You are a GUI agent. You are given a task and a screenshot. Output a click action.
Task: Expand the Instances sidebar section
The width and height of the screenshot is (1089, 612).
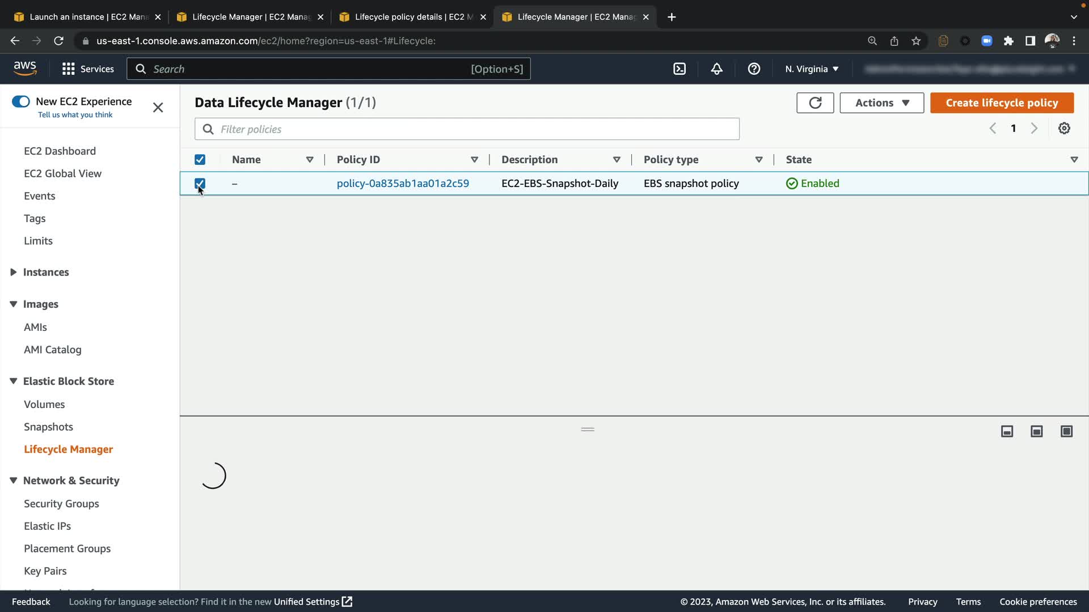pos(14,273)
